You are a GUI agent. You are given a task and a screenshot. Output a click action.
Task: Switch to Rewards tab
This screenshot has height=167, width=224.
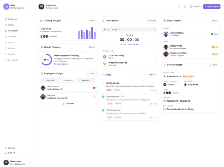(86, 80)
